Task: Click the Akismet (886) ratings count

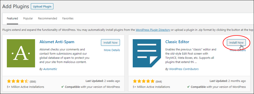Action: point(33,81)
